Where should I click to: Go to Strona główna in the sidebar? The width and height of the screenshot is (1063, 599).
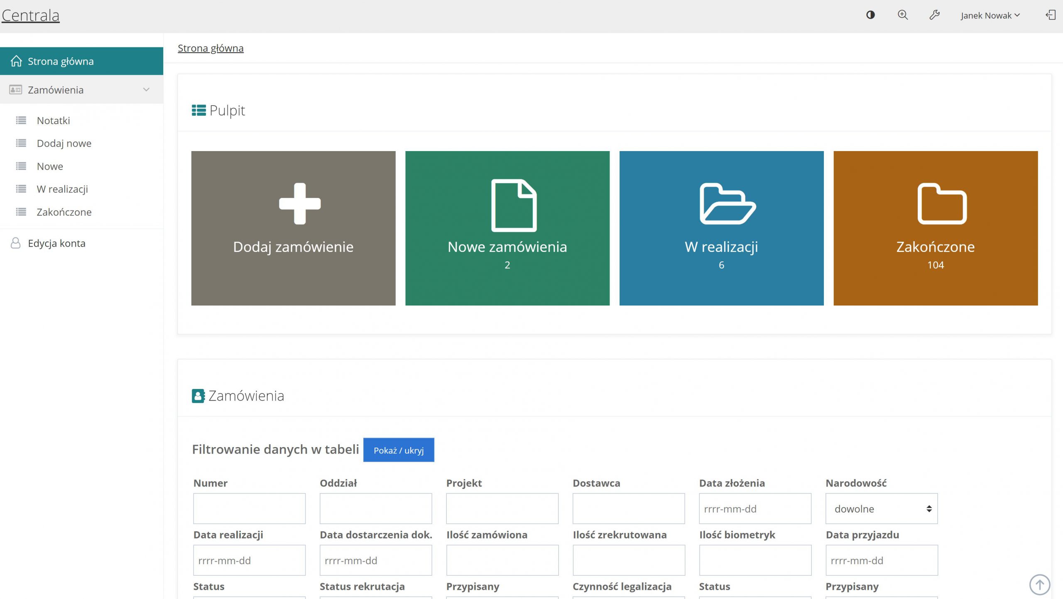coord(61,61)
